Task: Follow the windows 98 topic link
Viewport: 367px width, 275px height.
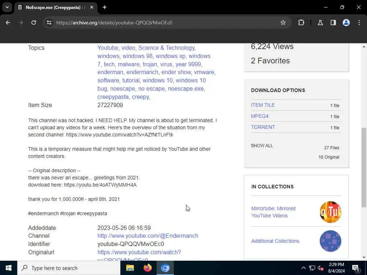Action: click(x=137, y=56)
